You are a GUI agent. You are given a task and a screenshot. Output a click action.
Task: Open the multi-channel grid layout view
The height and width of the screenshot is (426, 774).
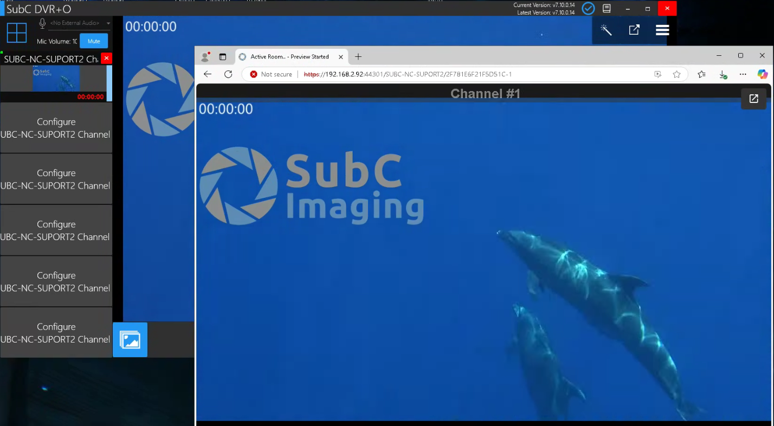point(17,33)
